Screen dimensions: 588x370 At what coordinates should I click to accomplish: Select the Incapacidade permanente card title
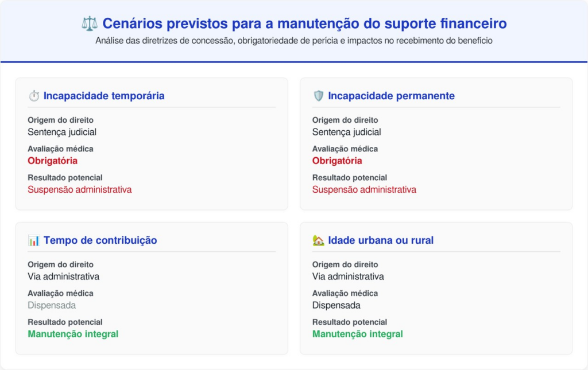(x=391, y=96)
